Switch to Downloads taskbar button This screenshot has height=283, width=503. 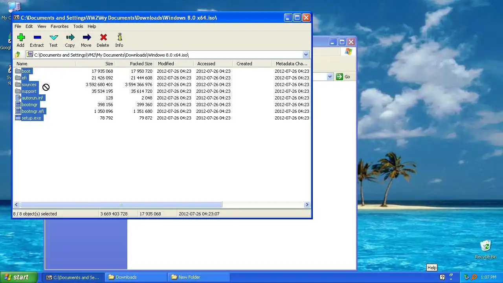(136, 277)
